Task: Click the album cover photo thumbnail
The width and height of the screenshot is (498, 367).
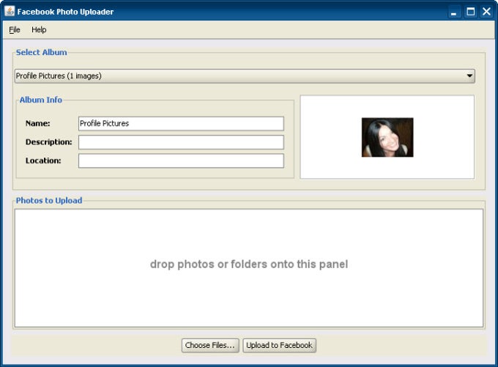Action: [387, 137]
